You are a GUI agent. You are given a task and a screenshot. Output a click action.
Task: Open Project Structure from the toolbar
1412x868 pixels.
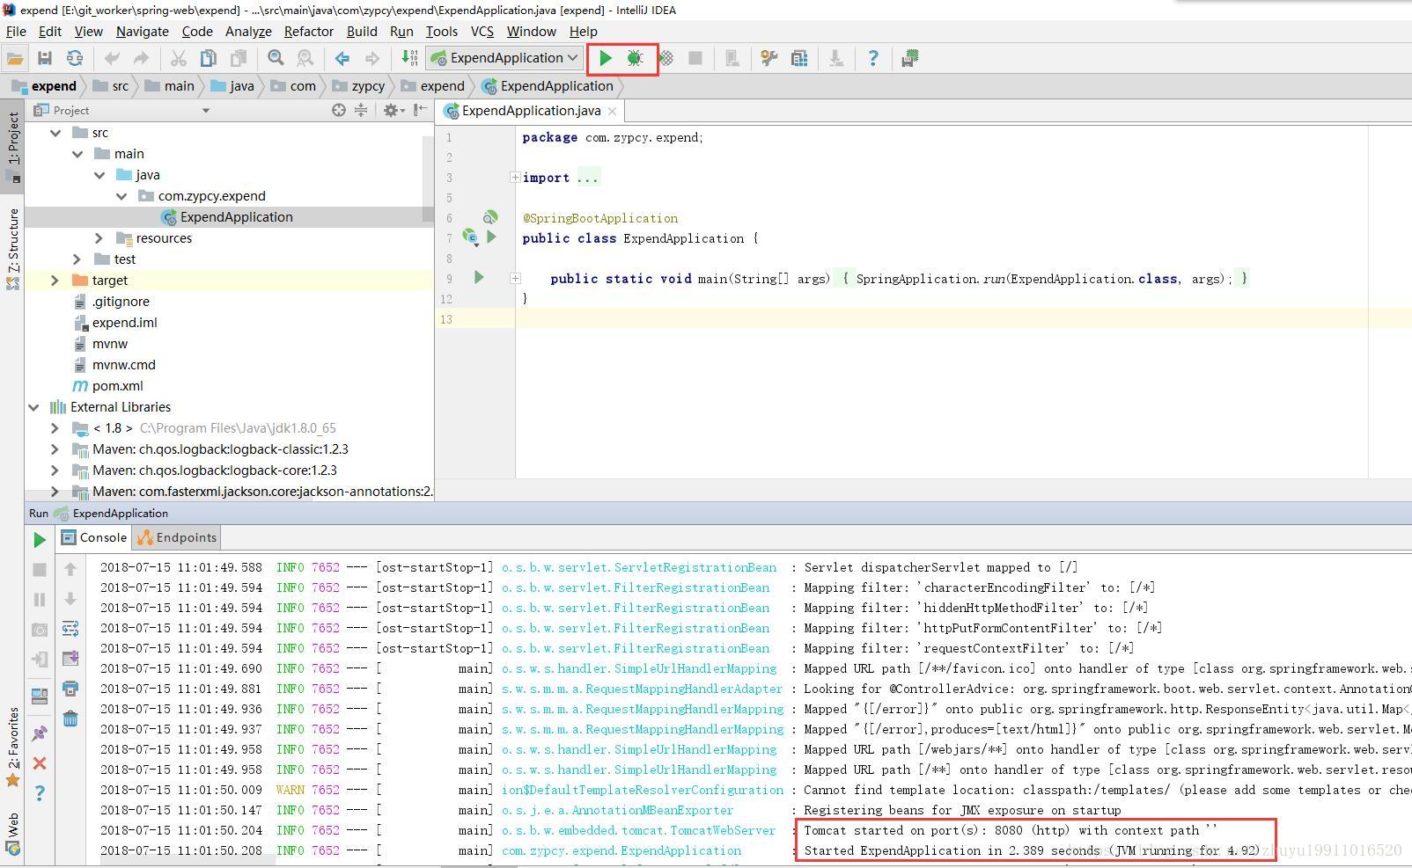[x=799, y=58]
